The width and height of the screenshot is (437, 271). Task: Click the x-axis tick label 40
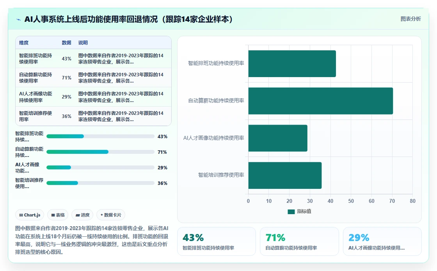click(330, 201)
